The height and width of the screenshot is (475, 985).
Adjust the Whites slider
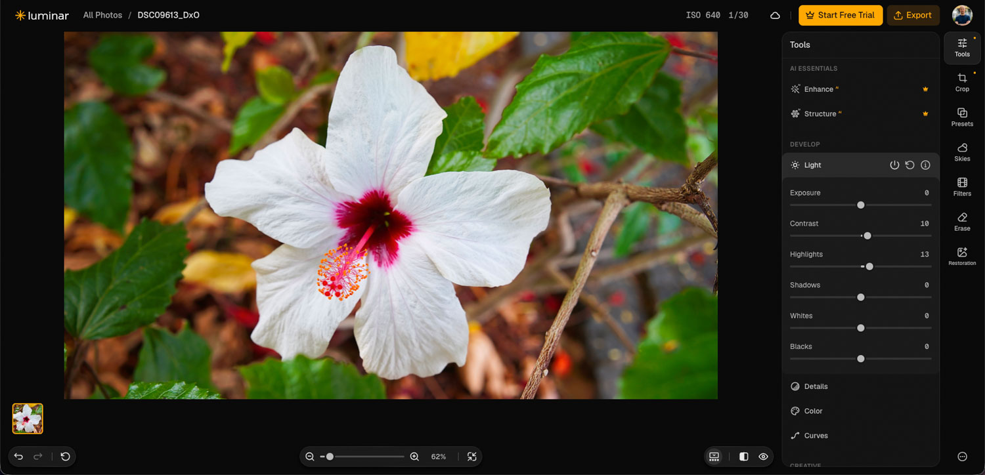click(860, 328)
